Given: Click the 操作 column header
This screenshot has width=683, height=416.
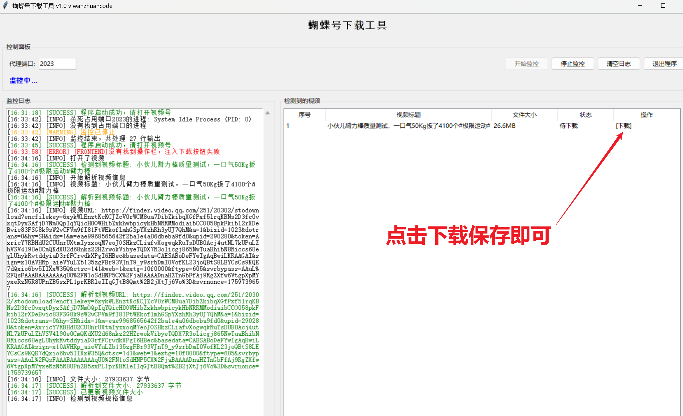Looking at the screenshot, I should (x=646, y=115).
